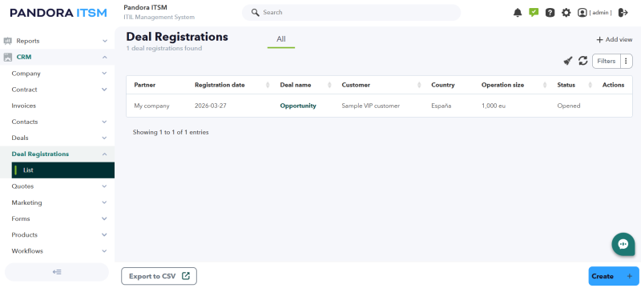The height and width of the screenshot is (288, 641).
Task: Sort by Registration date arrows
Action: coord(268,86)
